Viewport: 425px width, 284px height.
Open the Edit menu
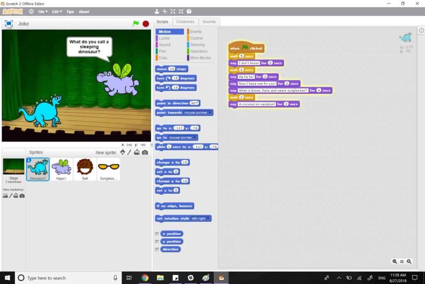(x=57, y=12)
